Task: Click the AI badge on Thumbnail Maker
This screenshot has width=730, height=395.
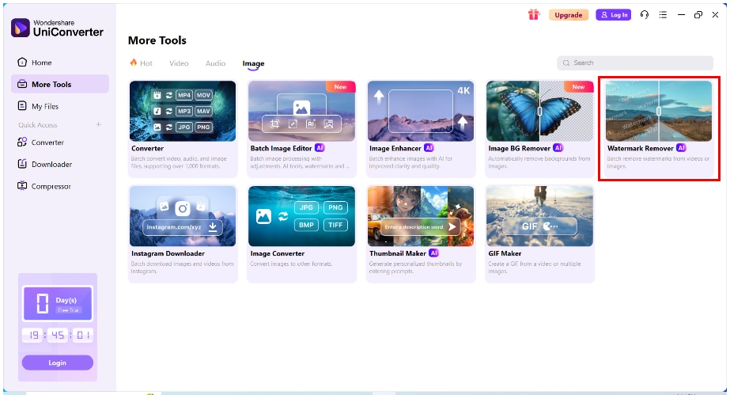Action: pyautogui.click(x=433, y=253)
